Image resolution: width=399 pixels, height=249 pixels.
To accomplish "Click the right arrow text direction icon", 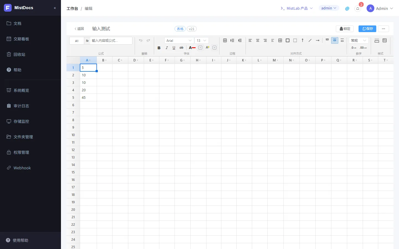I will click(318, 40).
